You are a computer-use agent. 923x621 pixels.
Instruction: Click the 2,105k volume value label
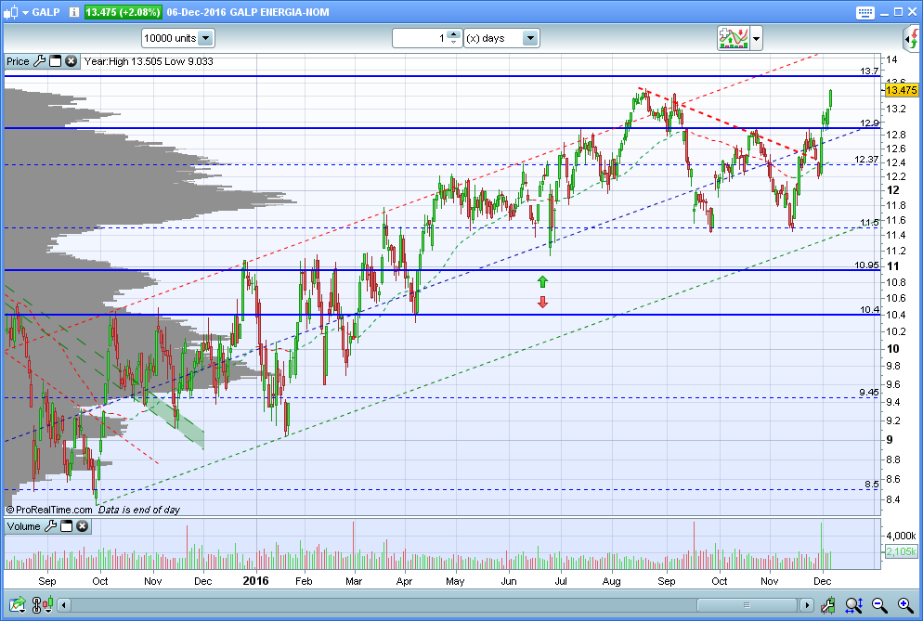point(902,551)
